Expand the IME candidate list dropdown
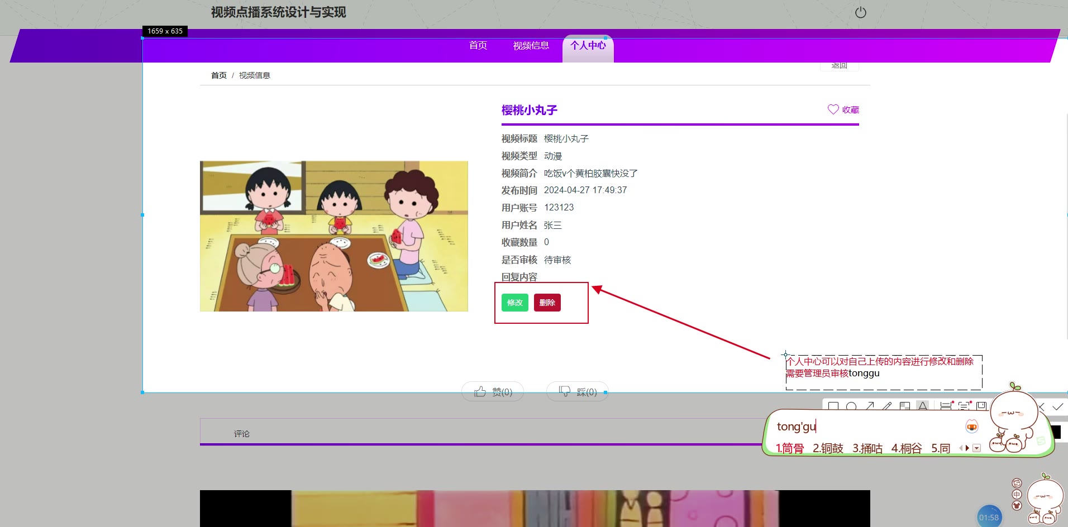 coord(976,448)
